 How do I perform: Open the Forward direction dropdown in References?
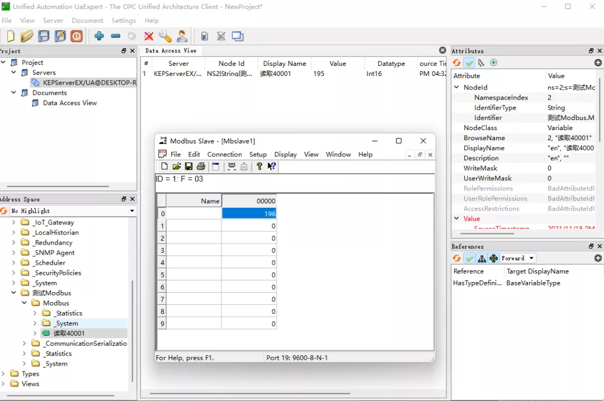(518, 258)
